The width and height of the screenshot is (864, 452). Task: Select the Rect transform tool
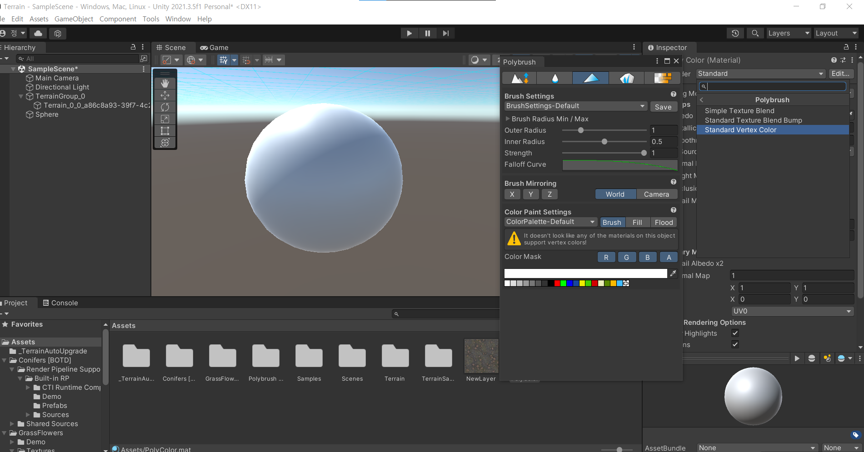point(165,131)
